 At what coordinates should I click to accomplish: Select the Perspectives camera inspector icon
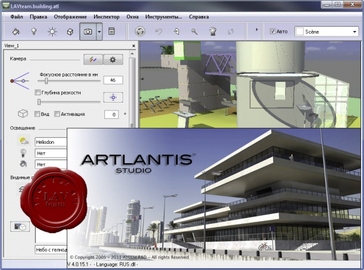pyautogui.click(x=88, y=32)
